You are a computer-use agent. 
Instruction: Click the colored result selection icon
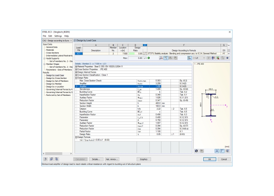(x=213, y=58)
